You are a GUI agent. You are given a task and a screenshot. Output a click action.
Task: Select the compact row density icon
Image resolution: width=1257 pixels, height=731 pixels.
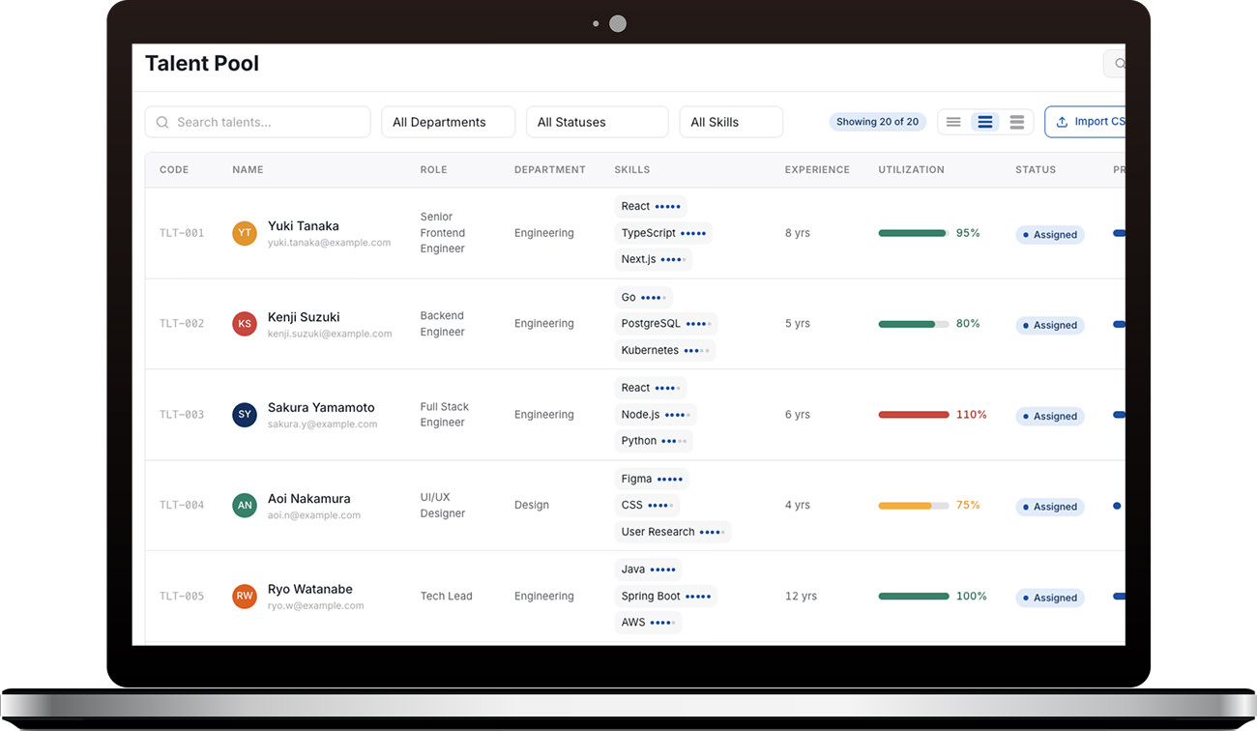[x=953, y=122]
